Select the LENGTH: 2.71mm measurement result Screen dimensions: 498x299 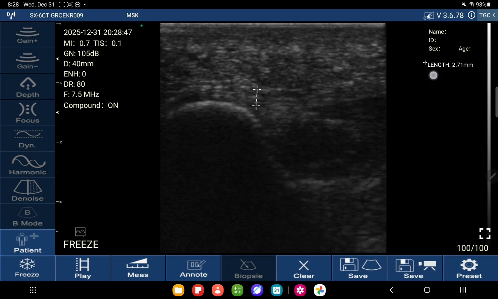point(450,65)
